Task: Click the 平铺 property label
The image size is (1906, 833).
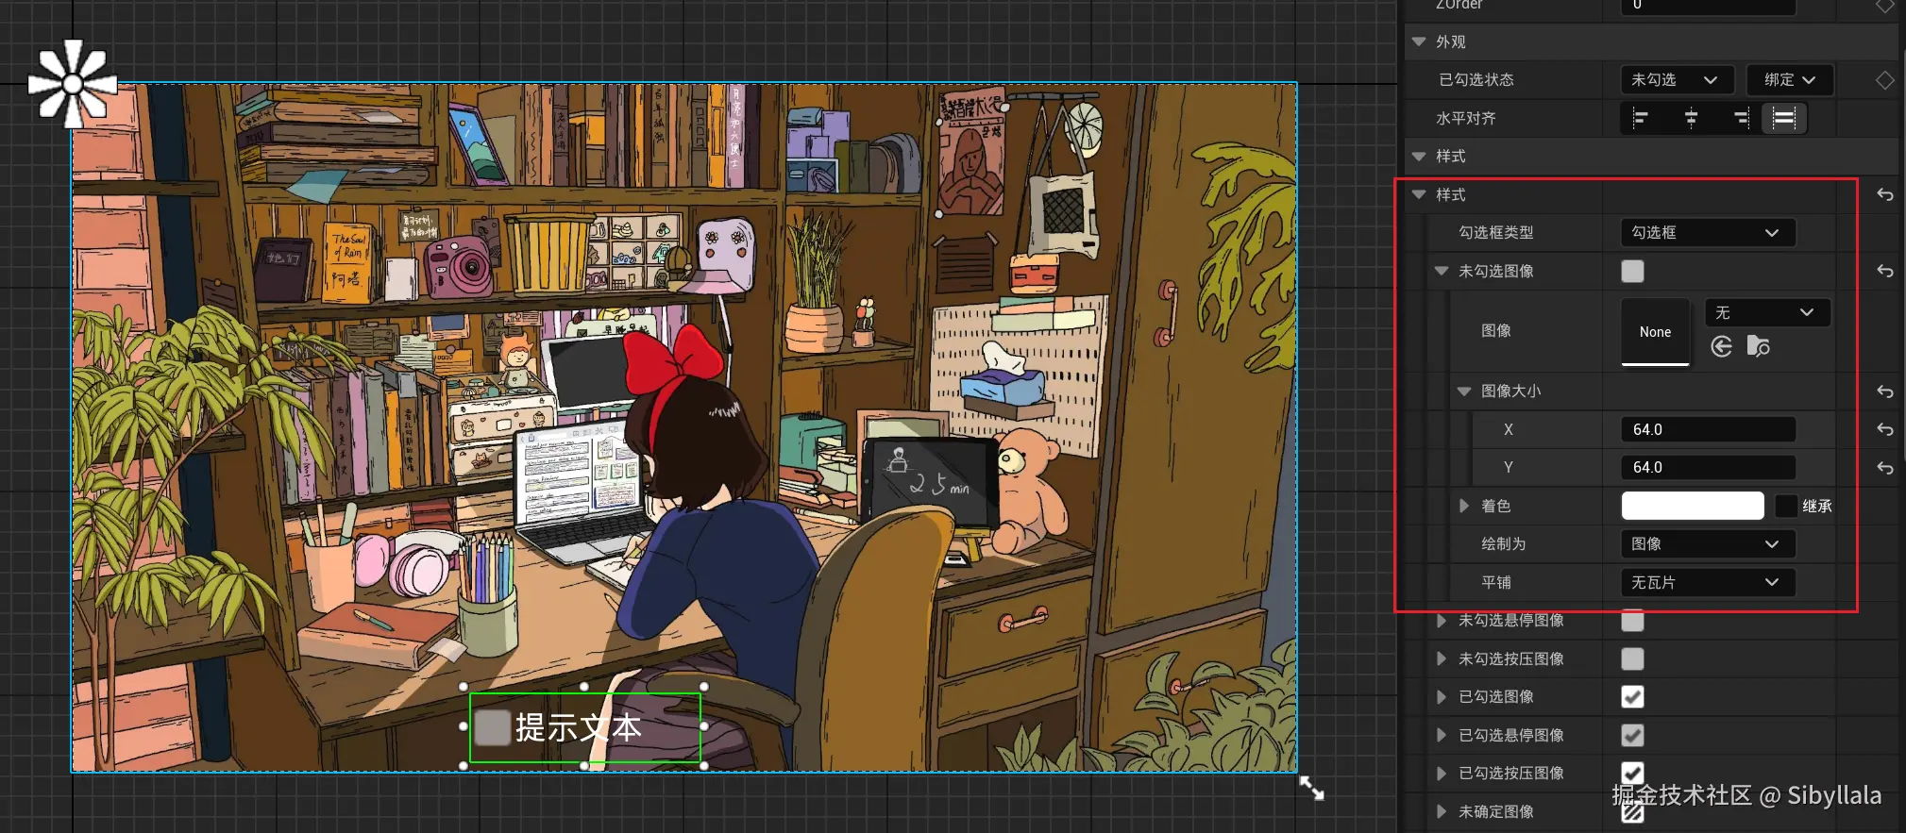Action: pyautogui.click(x=1495, y=582)
